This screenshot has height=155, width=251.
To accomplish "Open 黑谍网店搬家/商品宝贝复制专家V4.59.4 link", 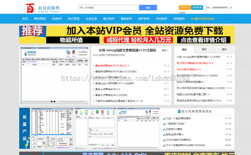I will 199,101.
